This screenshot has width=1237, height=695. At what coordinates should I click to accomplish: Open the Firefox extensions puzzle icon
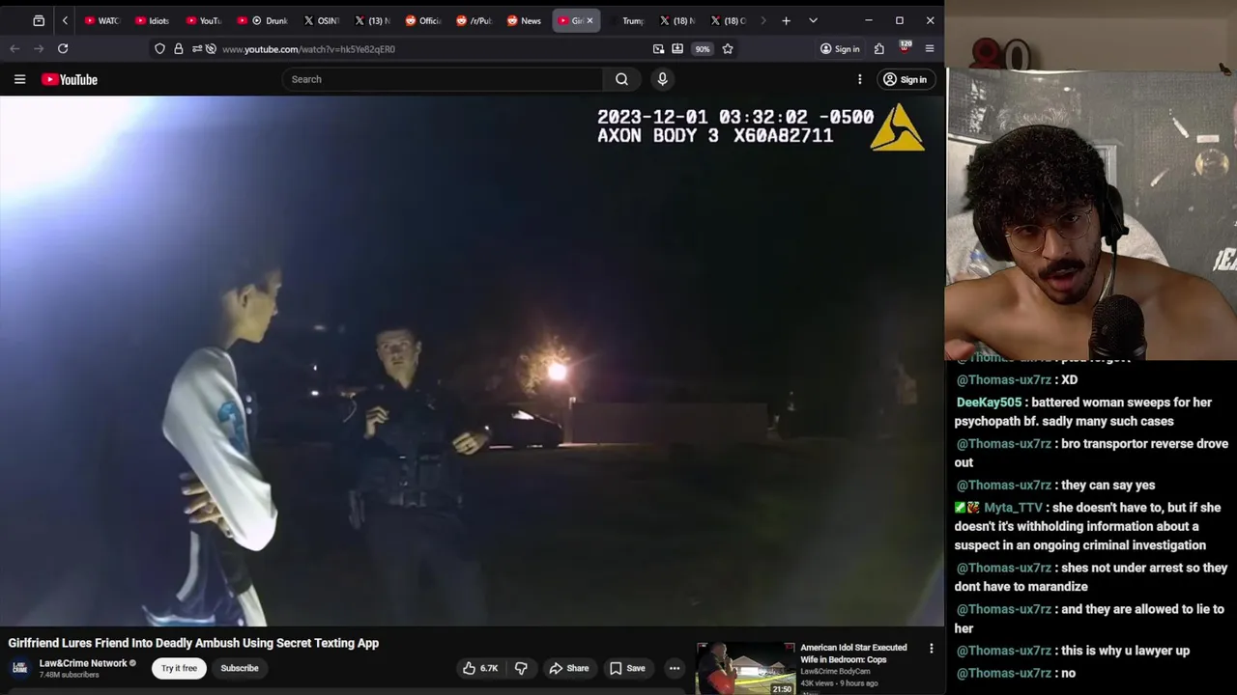point(879,48)
